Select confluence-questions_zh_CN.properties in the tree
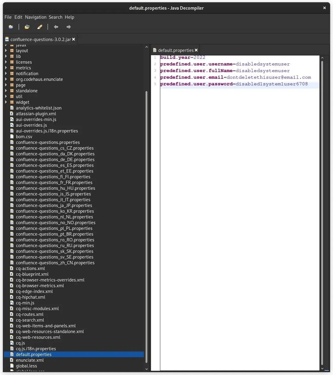333x375 pixels. pyautogui.click(x=55, y=263)
